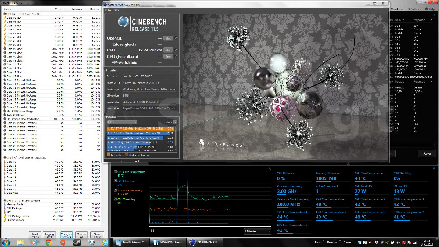Open Monitoring in Extreme Tuning Utility
This screenshot has width=439, height=247.
click(397, 9)
